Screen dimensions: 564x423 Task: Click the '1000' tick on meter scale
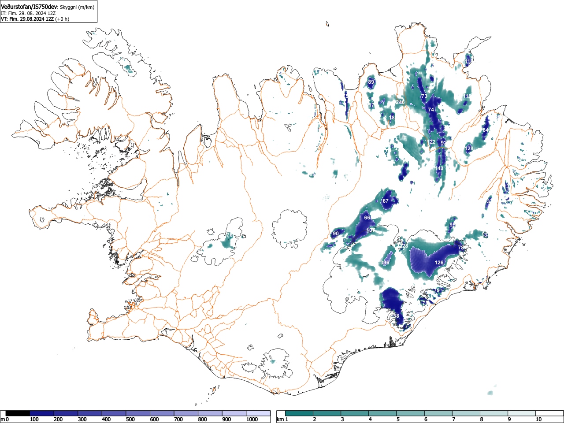[252, 419]
